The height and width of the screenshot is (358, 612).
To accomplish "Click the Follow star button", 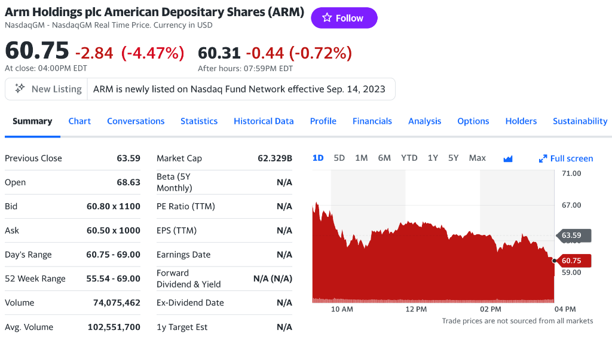I will tap(344, 18).
